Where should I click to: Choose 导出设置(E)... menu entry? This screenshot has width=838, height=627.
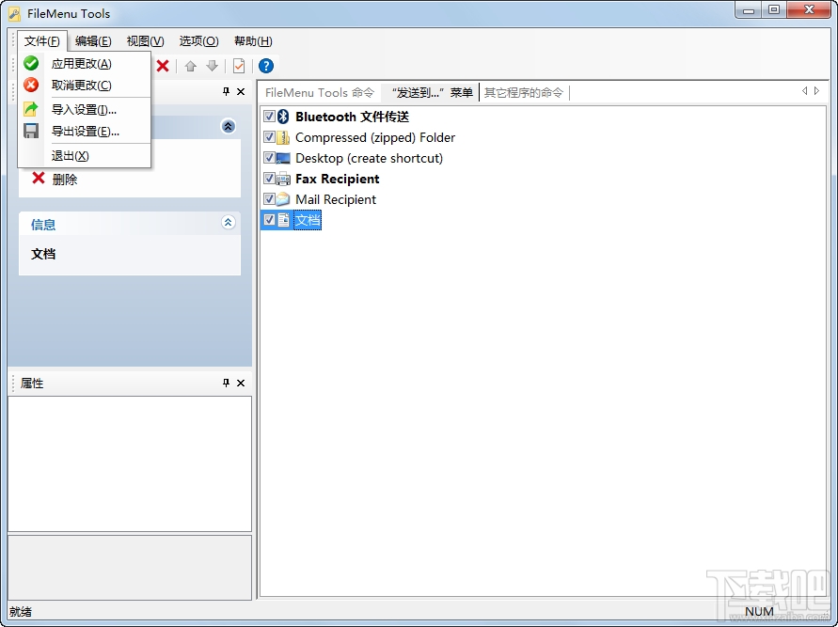tap(85, 131)
